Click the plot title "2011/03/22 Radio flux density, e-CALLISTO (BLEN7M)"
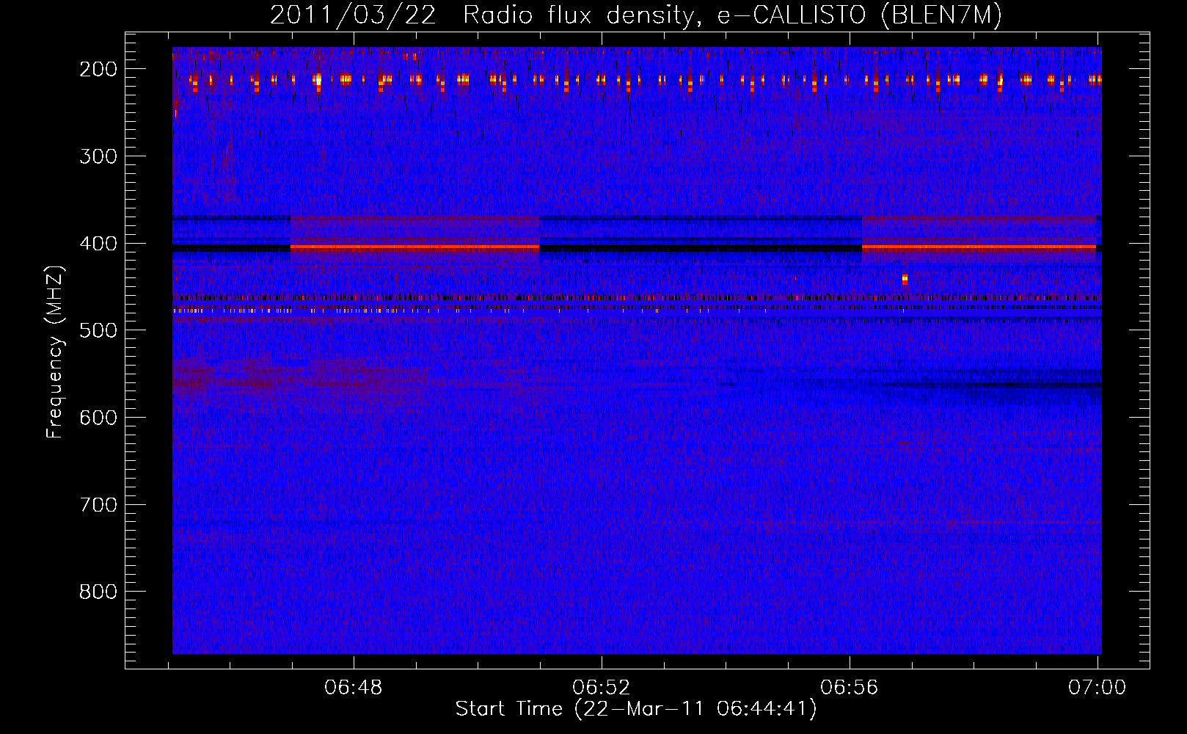Screen dimensions: 1187x734 [636, 15]
